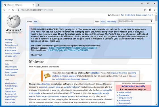
Task: Click the Bitcoin address link
Action: (68, 50)
